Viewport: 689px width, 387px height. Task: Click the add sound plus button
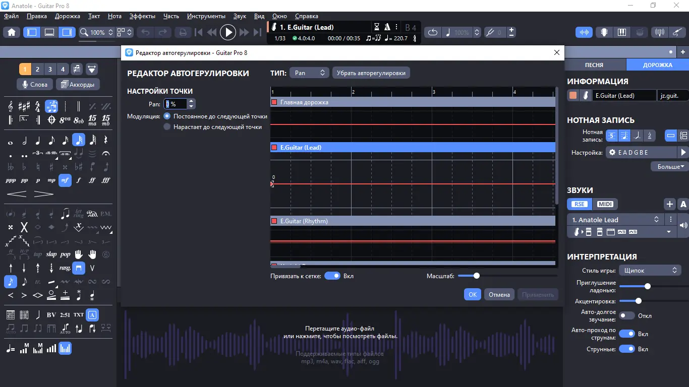(670, 204)
